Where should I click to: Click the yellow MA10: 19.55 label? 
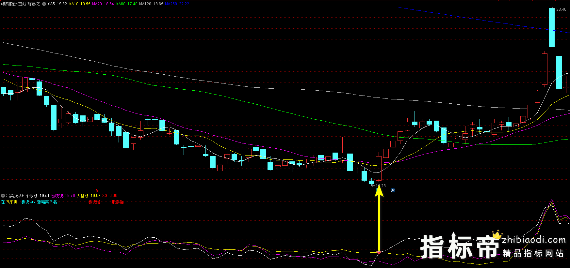tap(79, 4)
